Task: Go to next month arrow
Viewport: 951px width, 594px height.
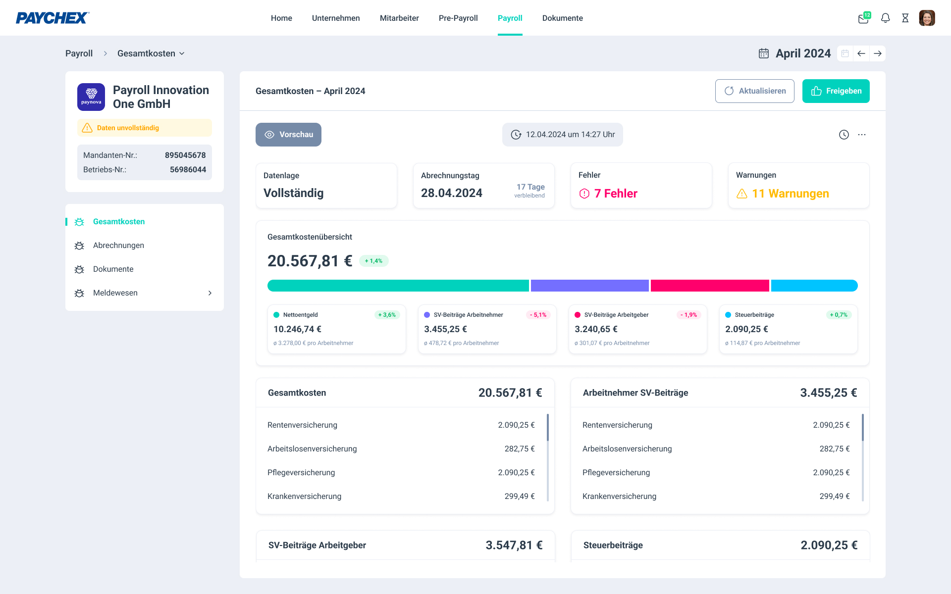Action: 878,53
